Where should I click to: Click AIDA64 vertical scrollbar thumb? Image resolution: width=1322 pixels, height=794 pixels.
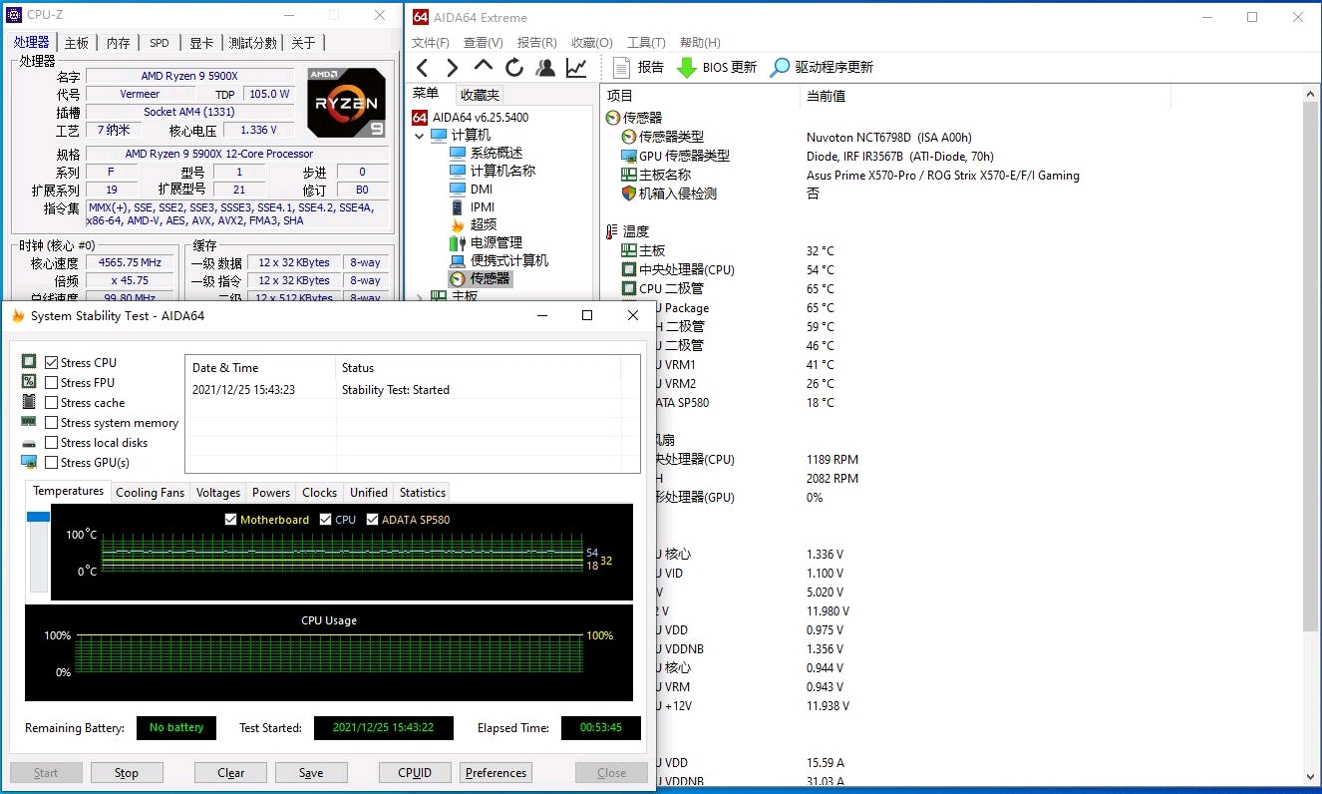(1311, 366)
